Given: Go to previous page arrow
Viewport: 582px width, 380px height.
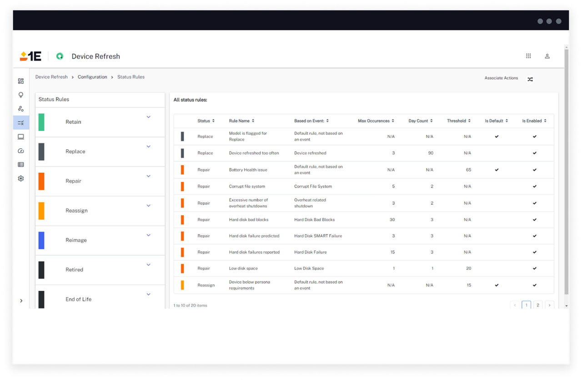Looking at the screenshot, I should pyautogui.click(x=515, y=305).
